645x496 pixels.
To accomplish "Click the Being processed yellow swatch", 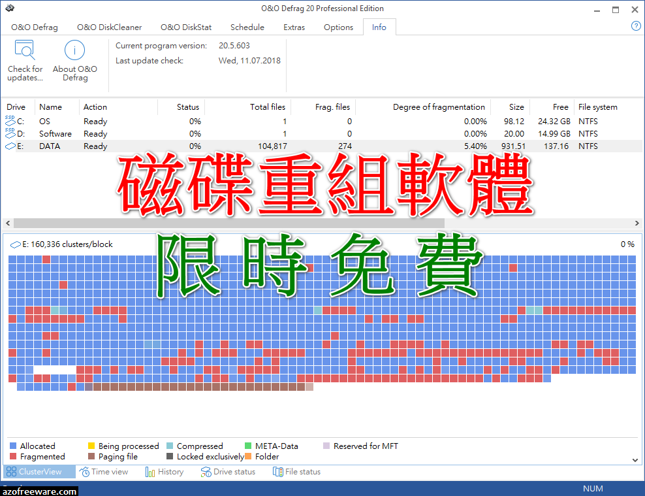I will 91,446.
